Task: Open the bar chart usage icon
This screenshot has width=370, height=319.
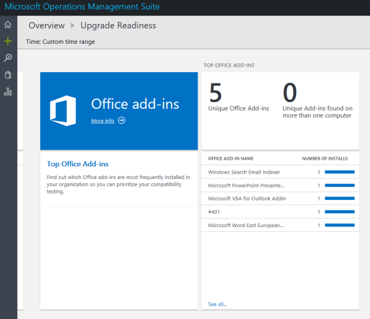Action: [8, 92]
